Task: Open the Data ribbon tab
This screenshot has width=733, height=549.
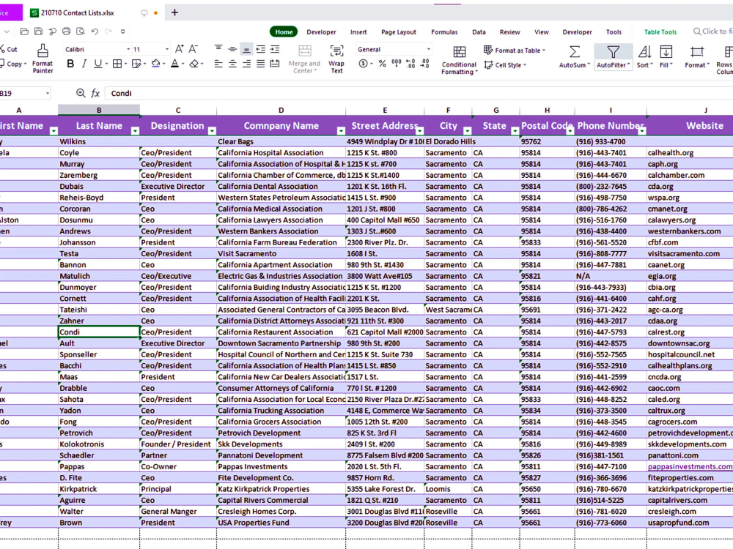Action: point(479,31)
